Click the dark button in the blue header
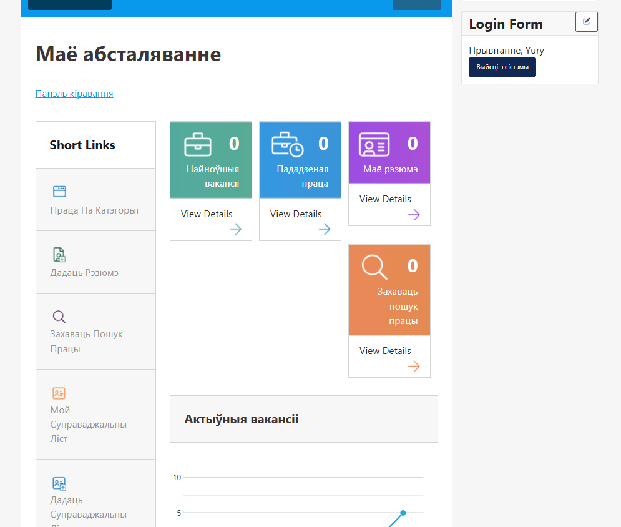The height and width of the screenshot is (527, 621). click(x=70, y=4)
